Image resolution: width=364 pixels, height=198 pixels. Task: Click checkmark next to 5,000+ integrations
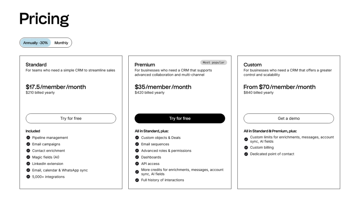click(28, 177)
